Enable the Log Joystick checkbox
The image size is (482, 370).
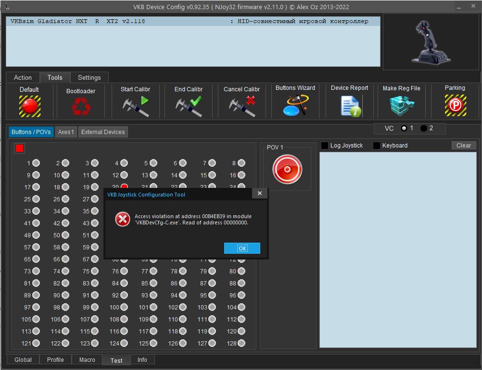[x=325, y=146]
